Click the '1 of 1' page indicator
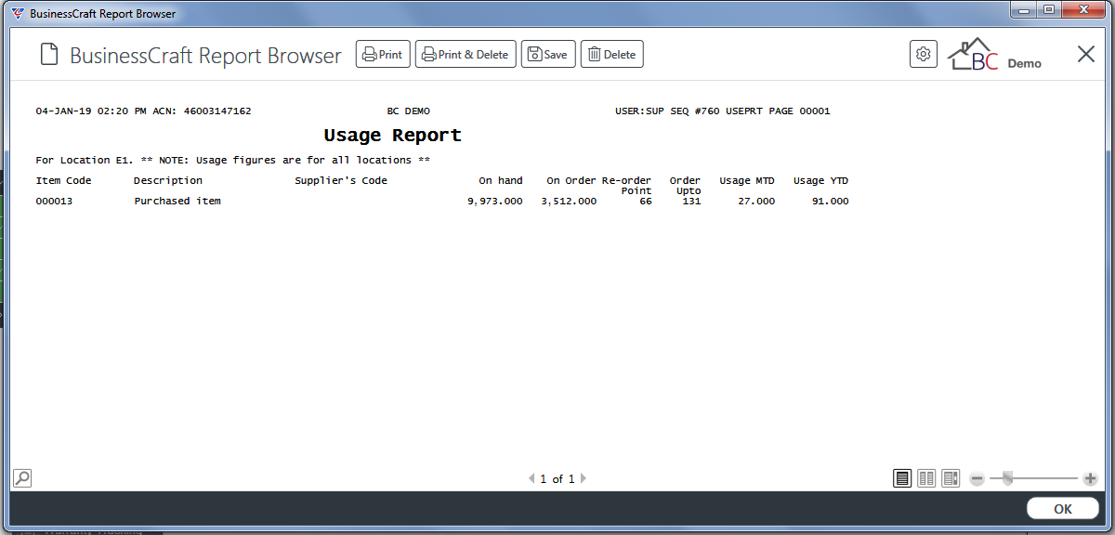The height and width of the screenshot is (535, 1115). 557,479
